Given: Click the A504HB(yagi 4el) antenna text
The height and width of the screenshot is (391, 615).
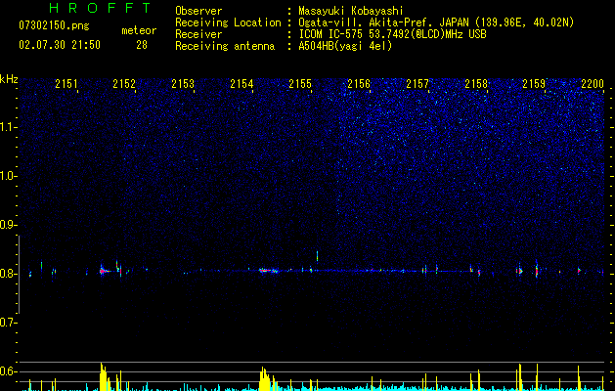Looking at the screenshot, I should tap(345, 46).
